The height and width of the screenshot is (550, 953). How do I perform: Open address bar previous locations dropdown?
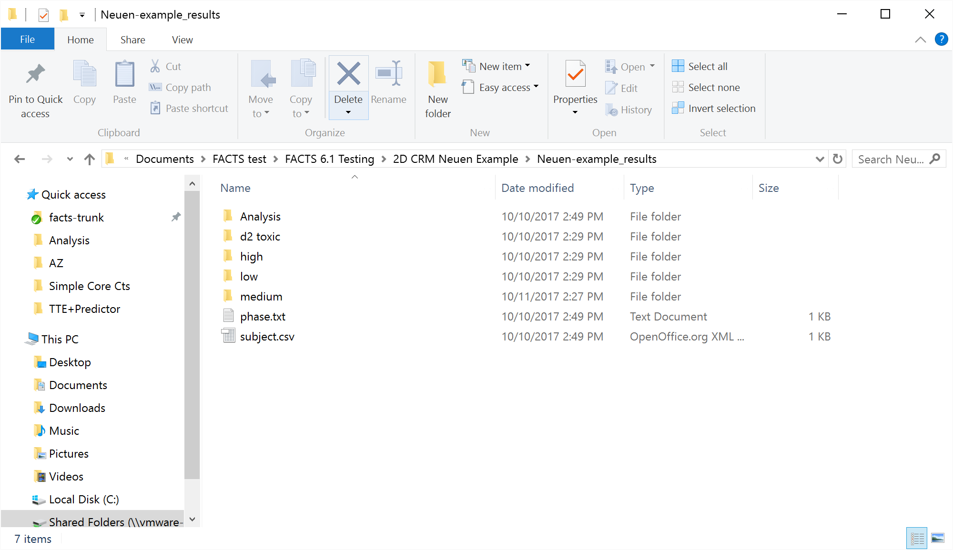[820, 159]
